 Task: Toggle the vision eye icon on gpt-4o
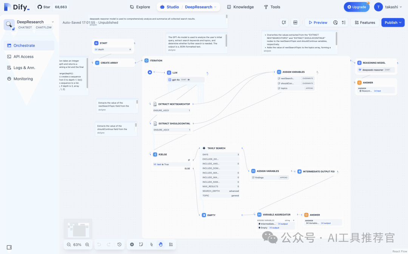pyautogui.click(x=189, y=80)
